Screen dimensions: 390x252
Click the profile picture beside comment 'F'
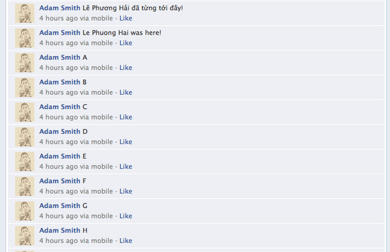click(x=24, y=186)
